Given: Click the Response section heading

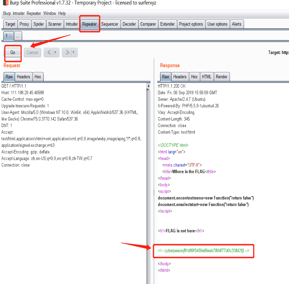Looking at the screenshot, I should pos(170,65).
